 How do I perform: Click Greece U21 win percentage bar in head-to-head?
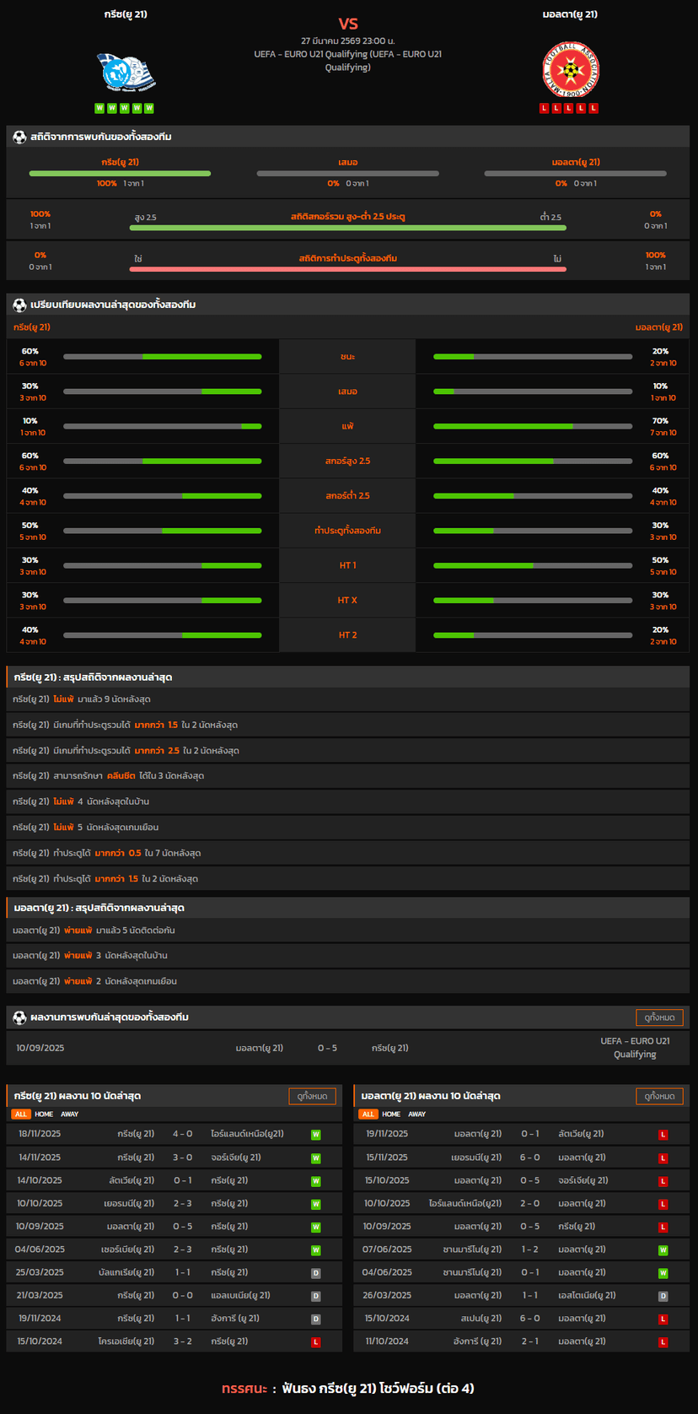coord(120,174)
